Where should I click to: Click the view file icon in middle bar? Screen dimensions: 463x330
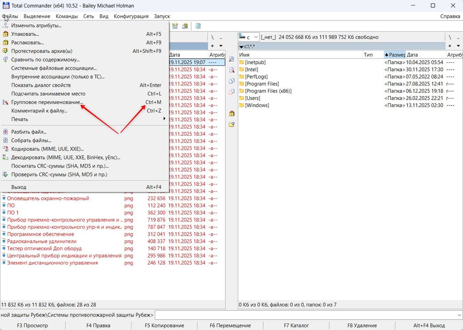tap(231, 59)
